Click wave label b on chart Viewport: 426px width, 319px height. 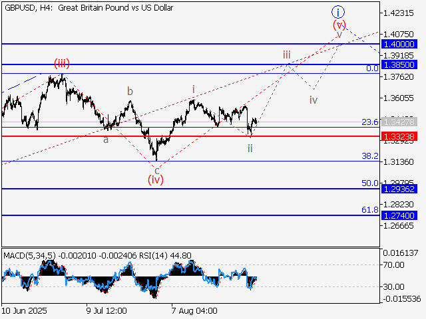coord(130,92)
